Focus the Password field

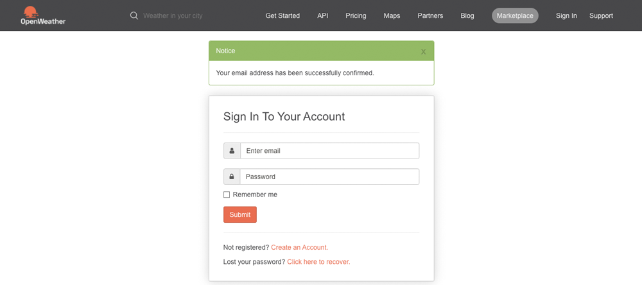pos(329,177)
